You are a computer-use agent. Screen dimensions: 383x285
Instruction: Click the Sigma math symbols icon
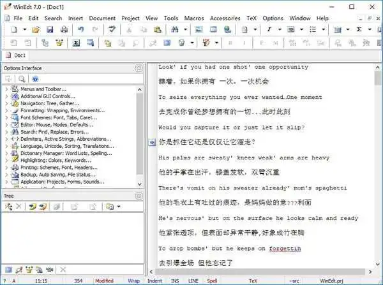pyautogui.click(x=359, y=29)
